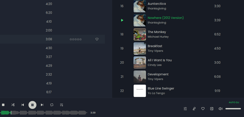Click heart icon on the 3:08 track row

point(97,39)
